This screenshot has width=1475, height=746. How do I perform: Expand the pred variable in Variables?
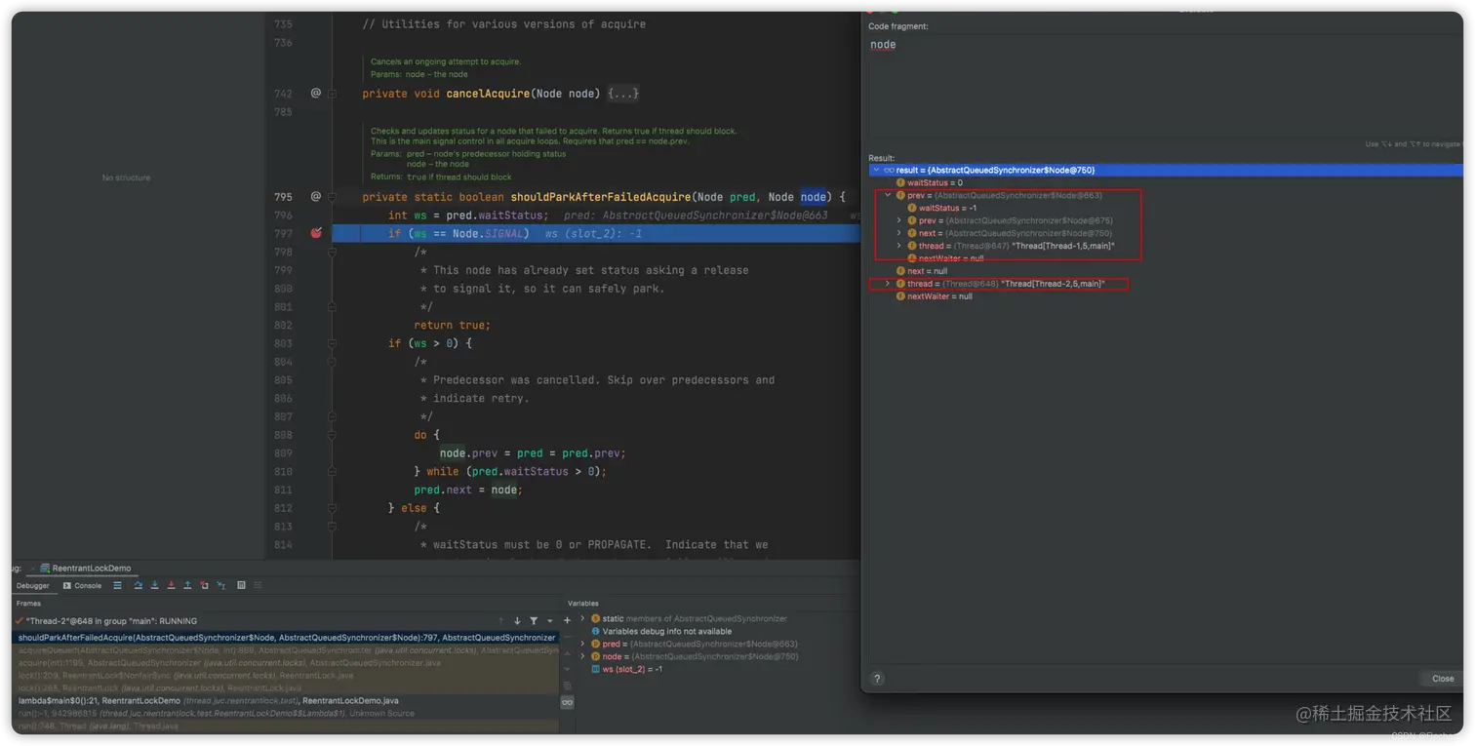coord(583,644)
